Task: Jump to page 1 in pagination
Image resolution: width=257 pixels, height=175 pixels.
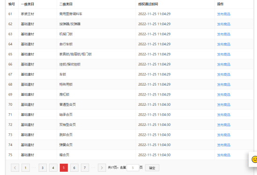Action: [x=26, y=168]
